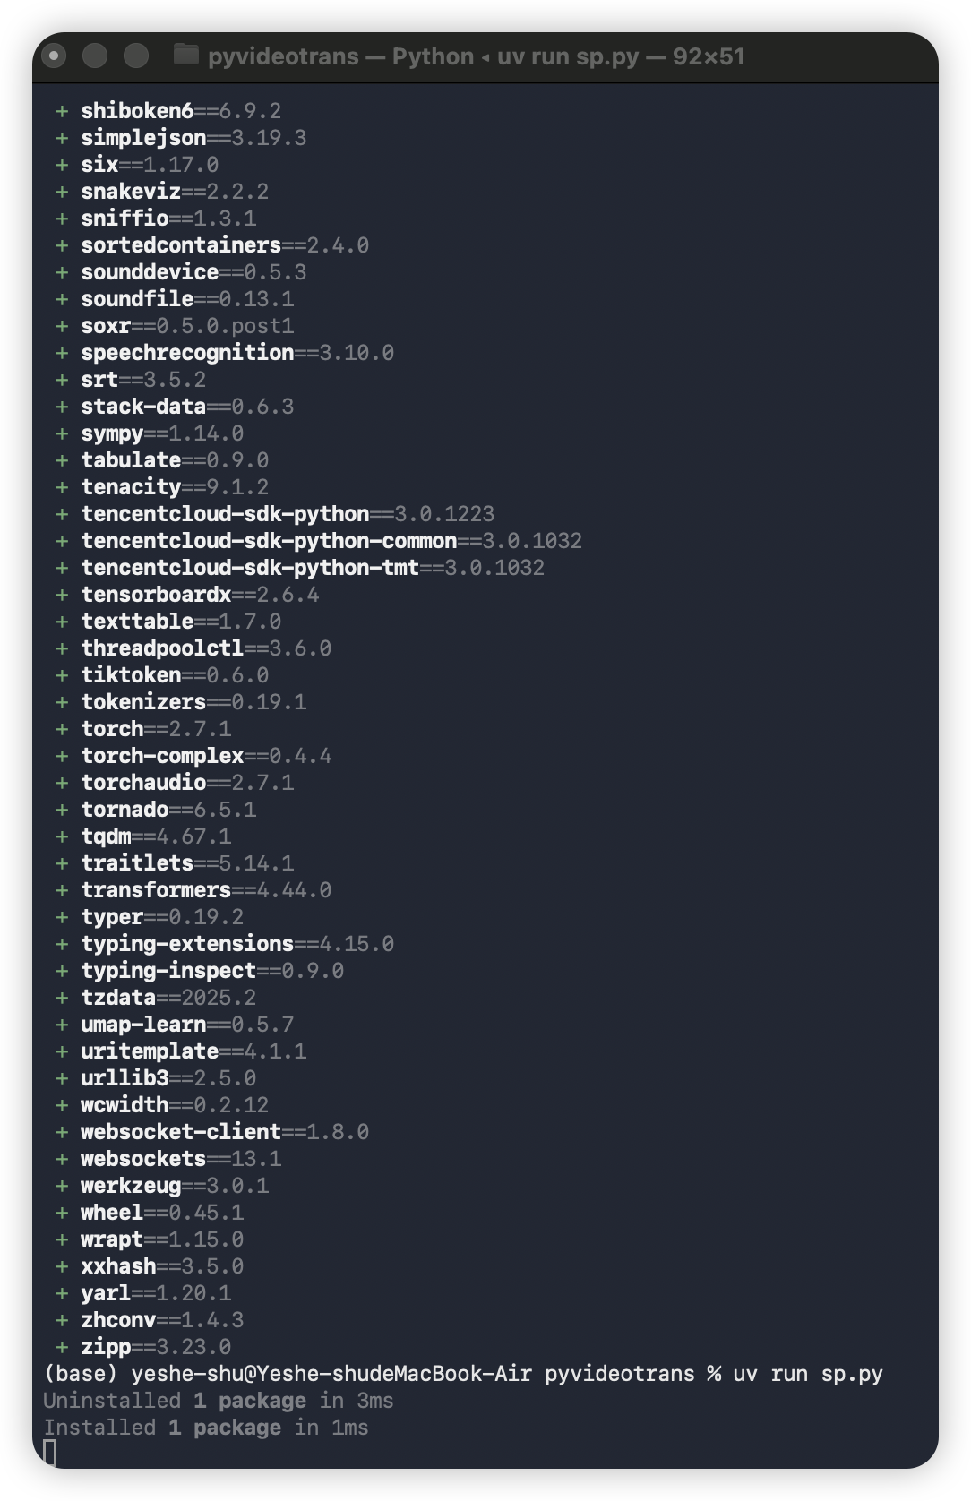The height and width of the screenshot is (1501, 971).
Task: Click the soxr==0.5.0.post1 entry
Action: [187, 326]
